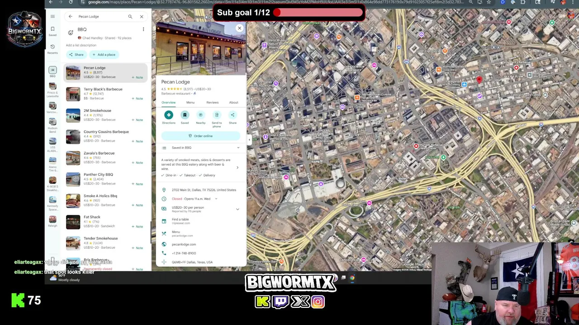
Task: Open K-BOB'S Steakhouse sidebar icon
Action: (x=52, y=183)
